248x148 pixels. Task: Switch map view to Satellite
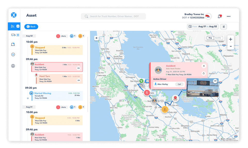click(x=218, y=38)
